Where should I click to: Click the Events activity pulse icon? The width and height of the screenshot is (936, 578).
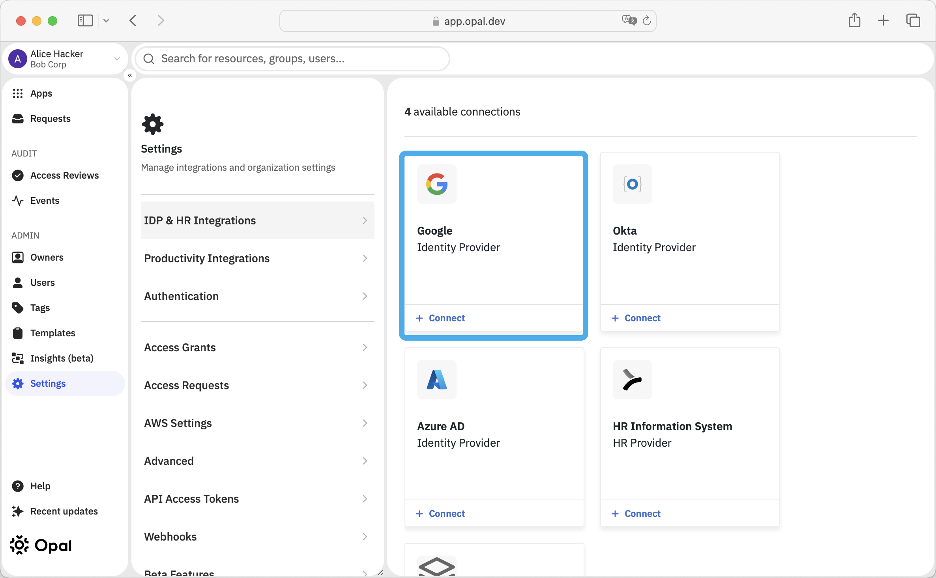point(18,201)
